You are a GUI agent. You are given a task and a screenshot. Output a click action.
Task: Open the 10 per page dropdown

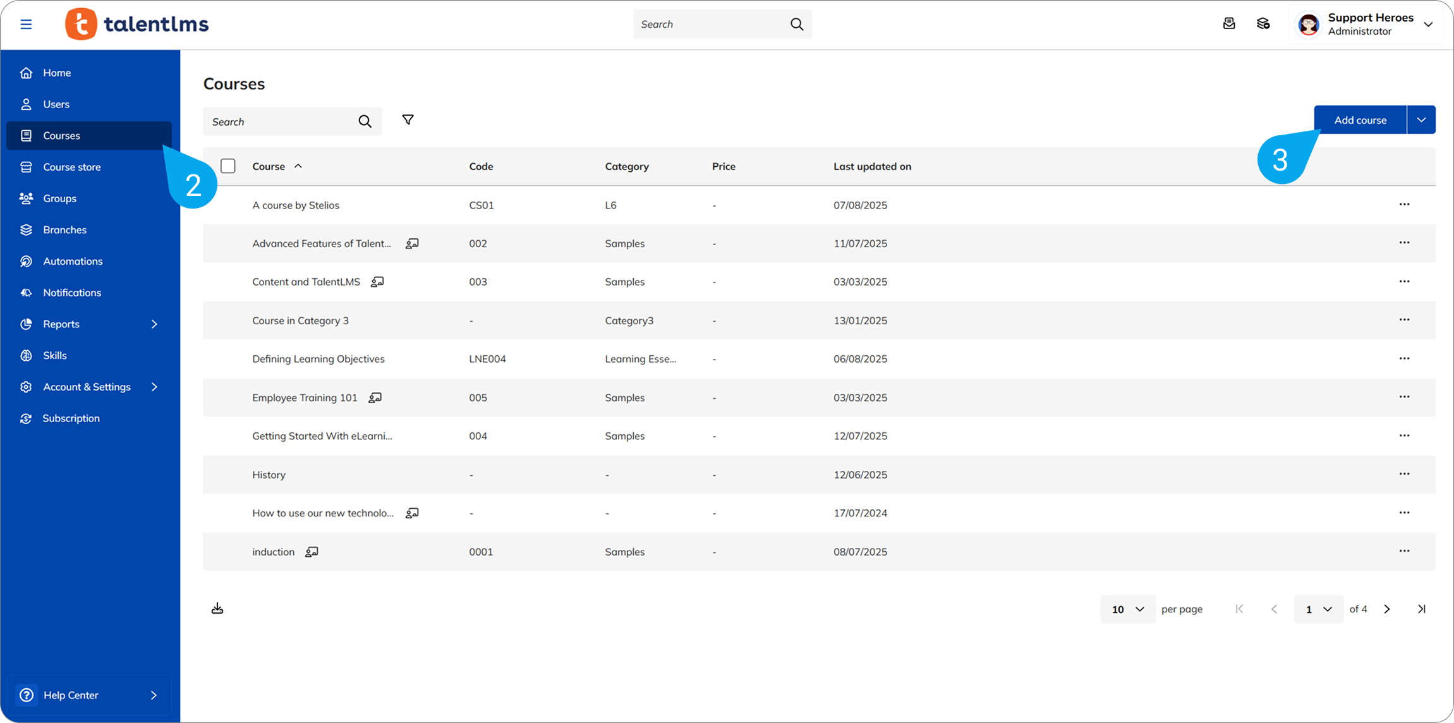point(1127,609)
